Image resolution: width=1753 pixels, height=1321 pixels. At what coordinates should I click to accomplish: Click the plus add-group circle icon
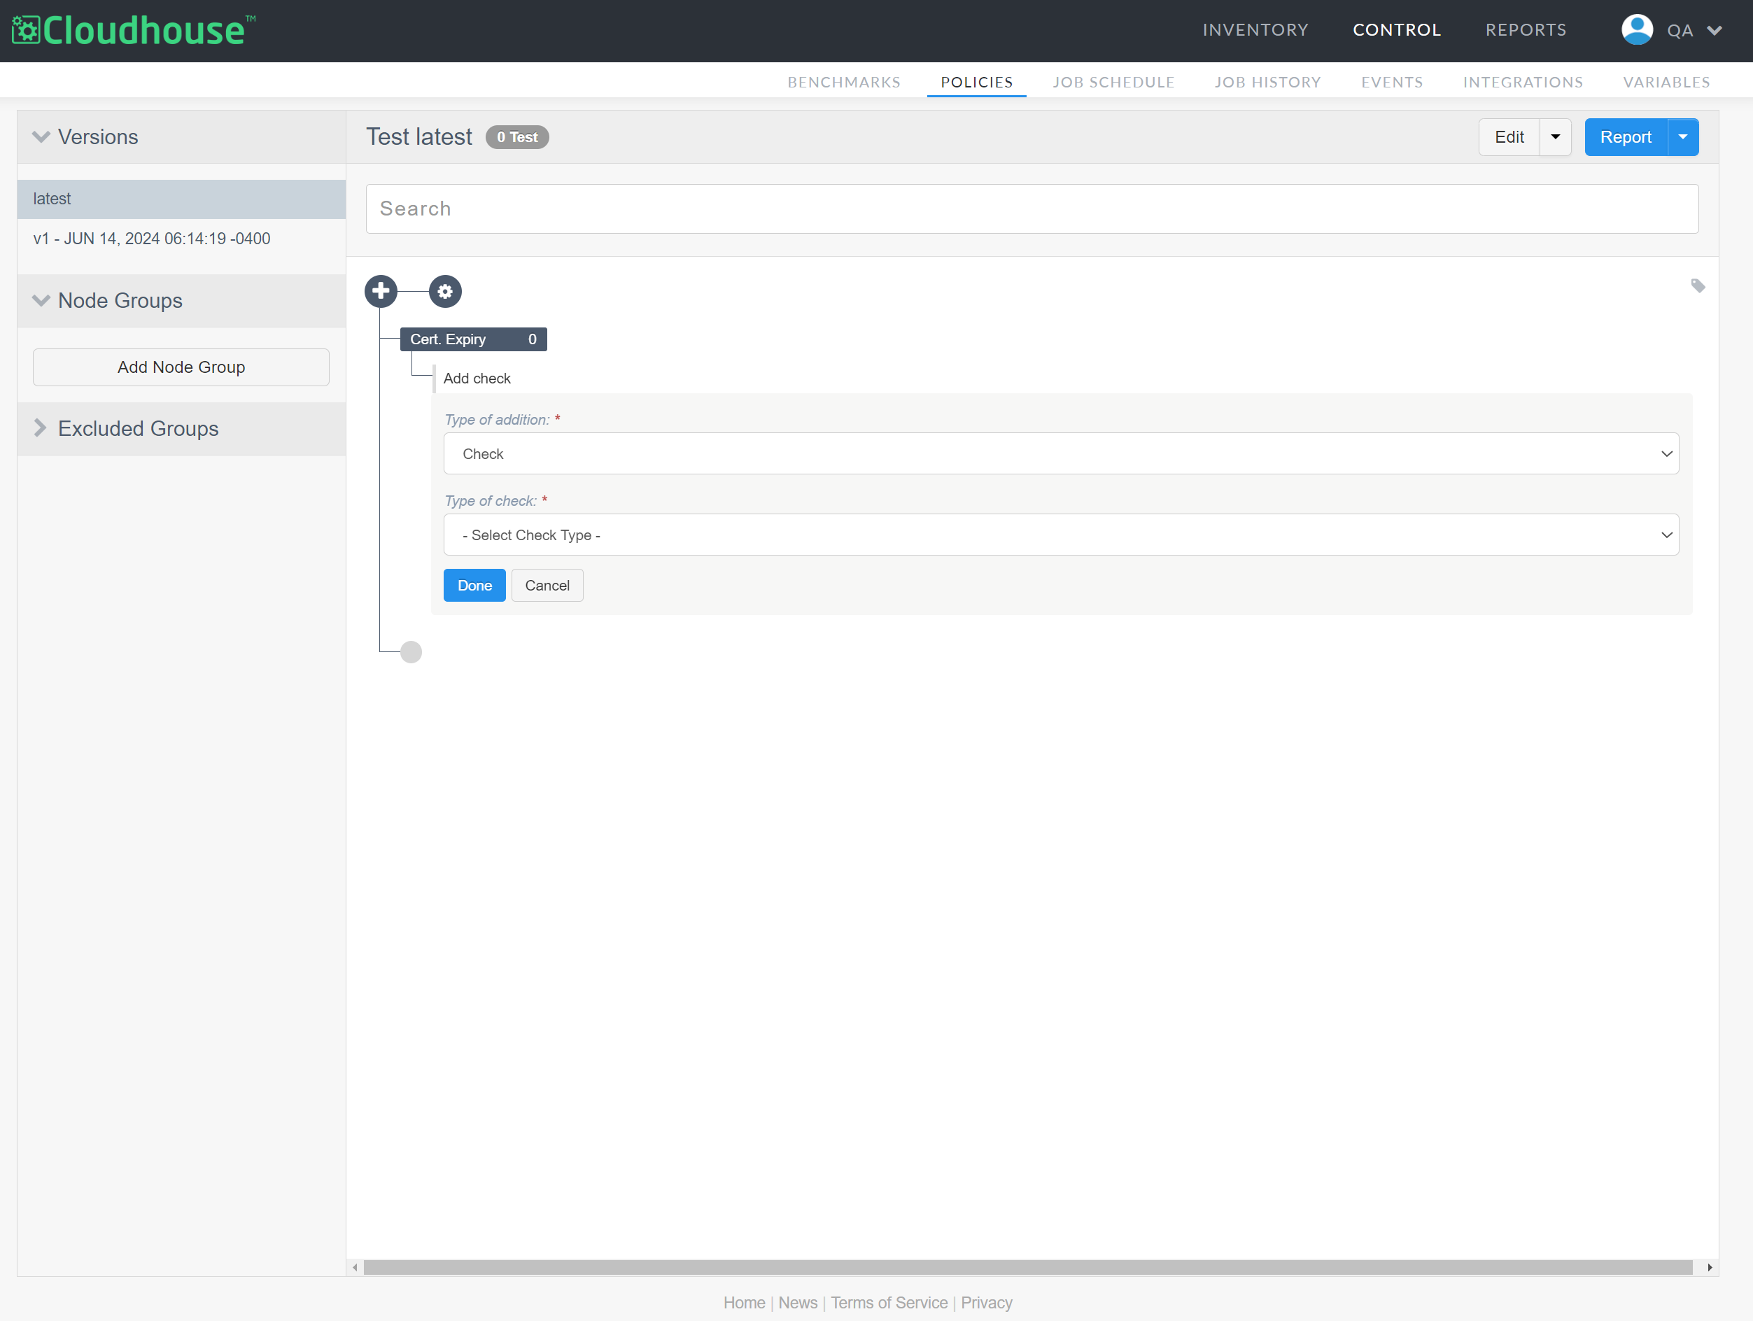click(x=381, y=291)
